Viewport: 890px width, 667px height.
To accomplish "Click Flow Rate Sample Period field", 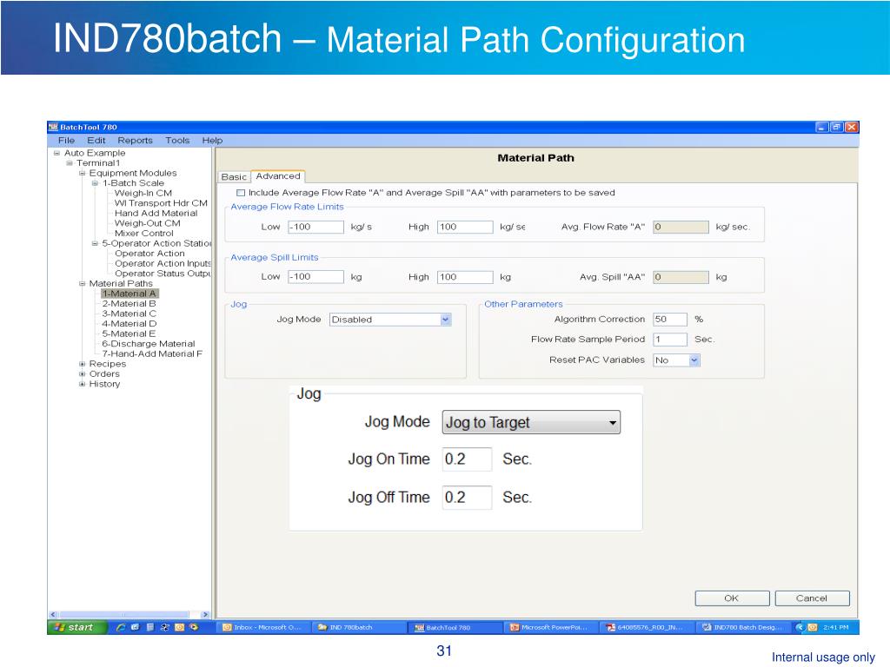I will pos(670,340).
